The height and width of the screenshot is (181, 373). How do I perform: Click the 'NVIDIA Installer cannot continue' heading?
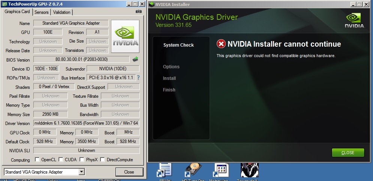(284, 44)
